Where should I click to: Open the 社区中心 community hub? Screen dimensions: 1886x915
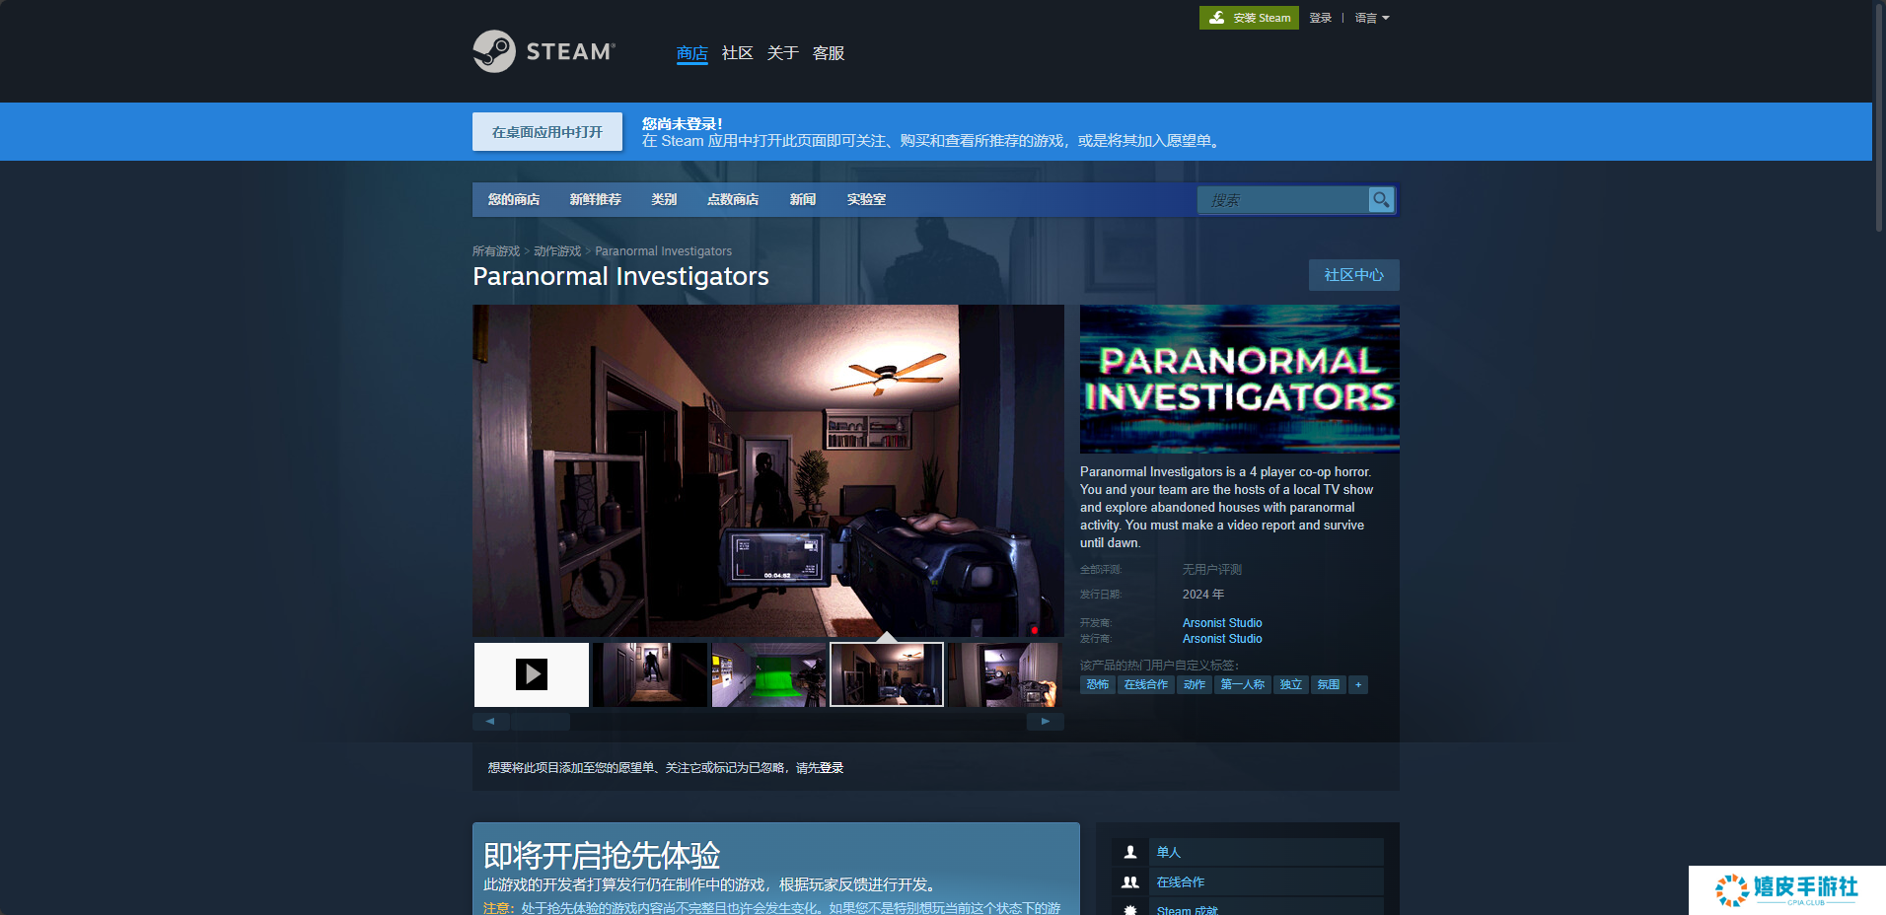click(x=1353, y=275)
